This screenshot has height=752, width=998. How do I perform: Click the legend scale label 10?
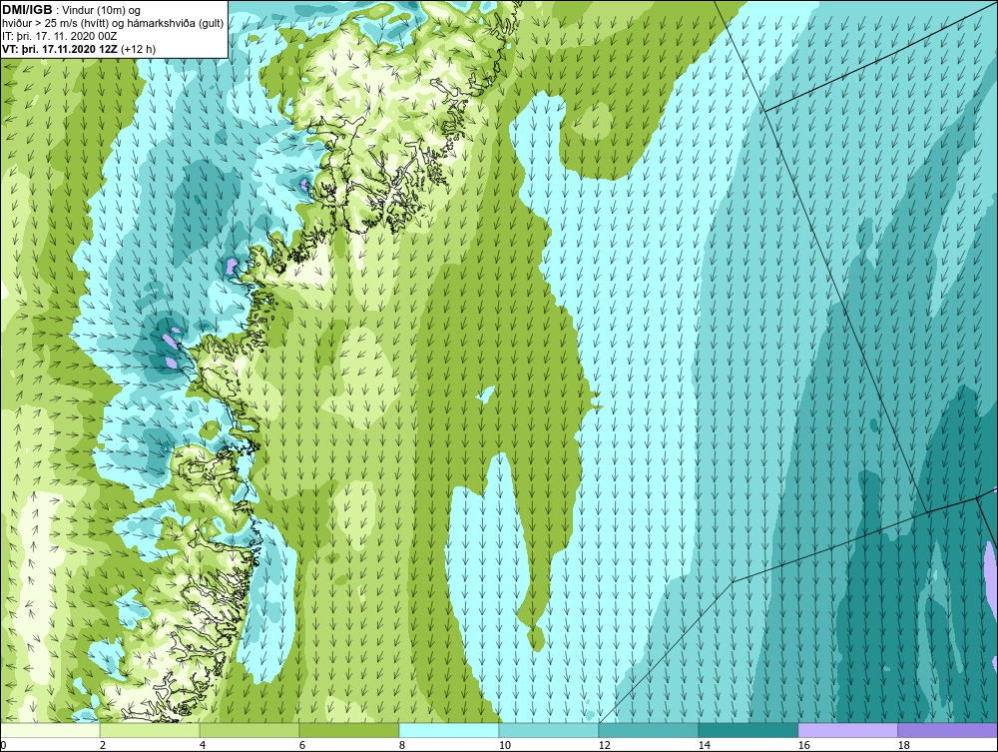click(x=505, y=745)
